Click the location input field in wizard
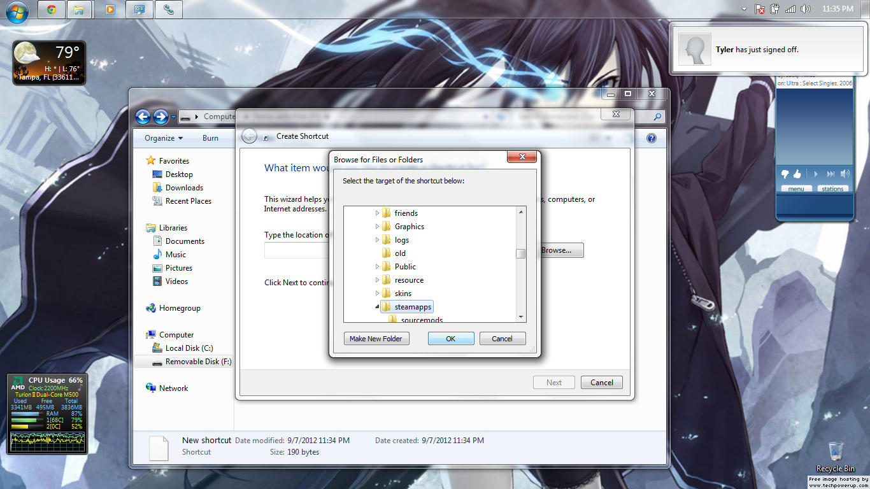Screen dimensions: 870x489 pyautogui.click(x=297, y=250)
